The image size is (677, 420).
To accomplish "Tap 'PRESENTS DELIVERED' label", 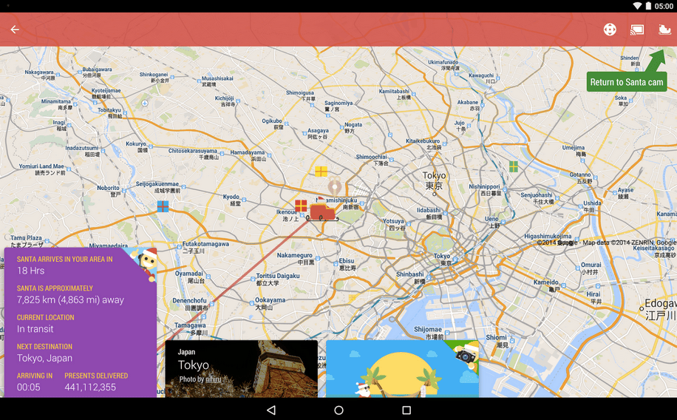I will coord(96,376).
